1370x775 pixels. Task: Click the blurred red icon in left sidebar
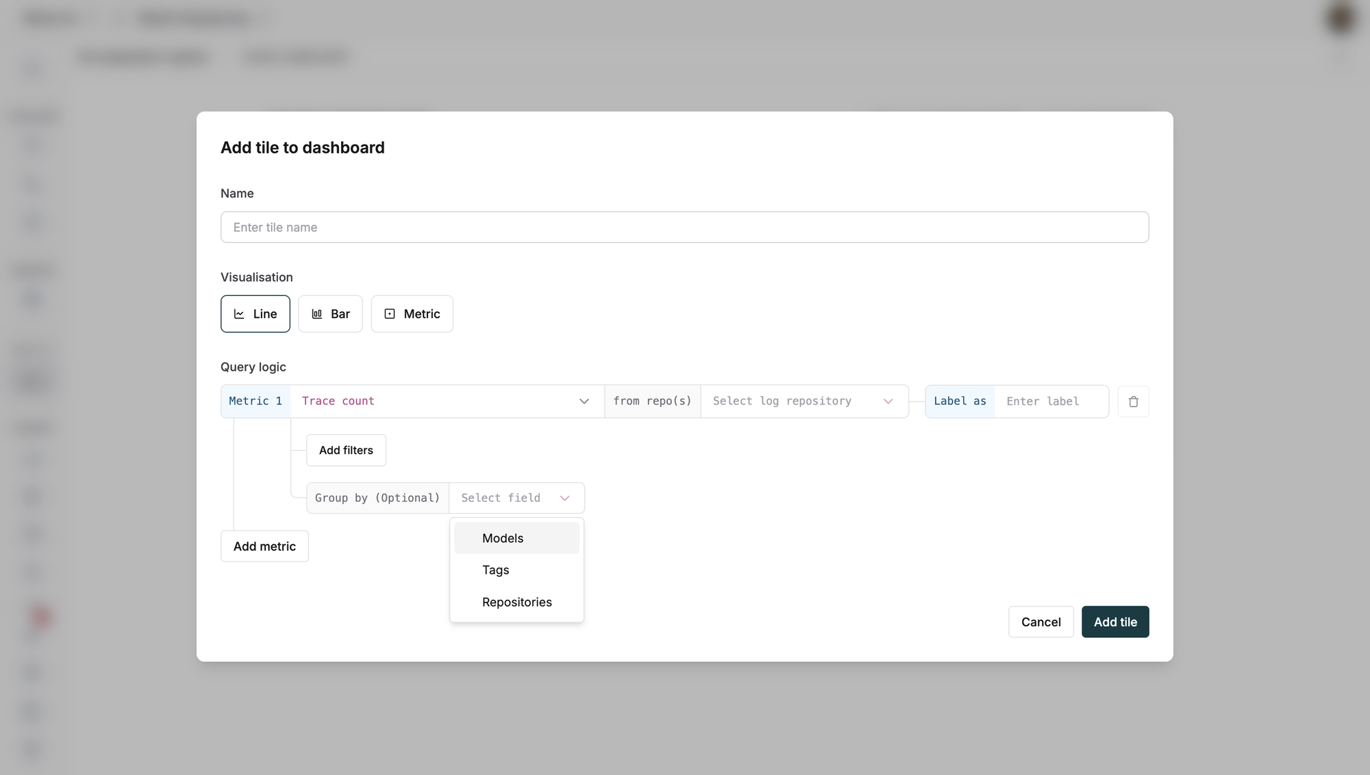[x=40, y=617]
